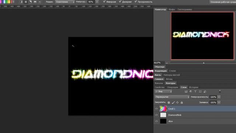Select the reflected gradient type icon

[35, 2]
